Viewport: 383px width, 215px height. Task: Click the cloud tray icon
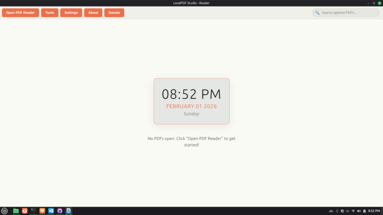coord(331,211)
